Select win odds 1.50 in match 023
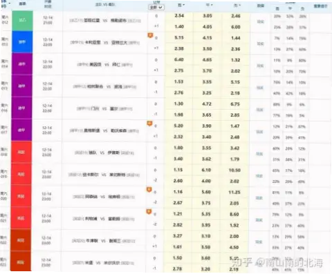The width and height of the screenshot is (332, 274). (178, 258)
